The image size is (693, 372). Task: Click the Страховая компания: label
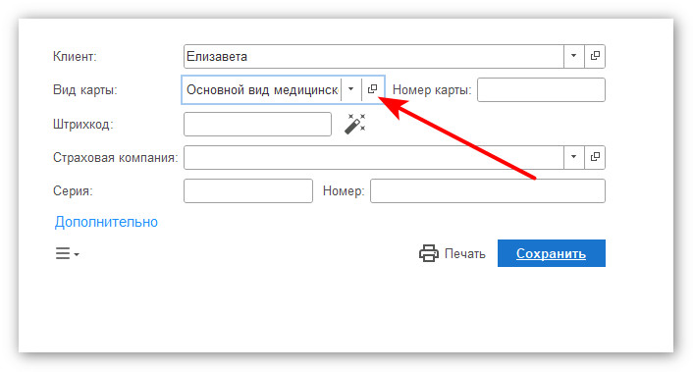tap(115, 158)
